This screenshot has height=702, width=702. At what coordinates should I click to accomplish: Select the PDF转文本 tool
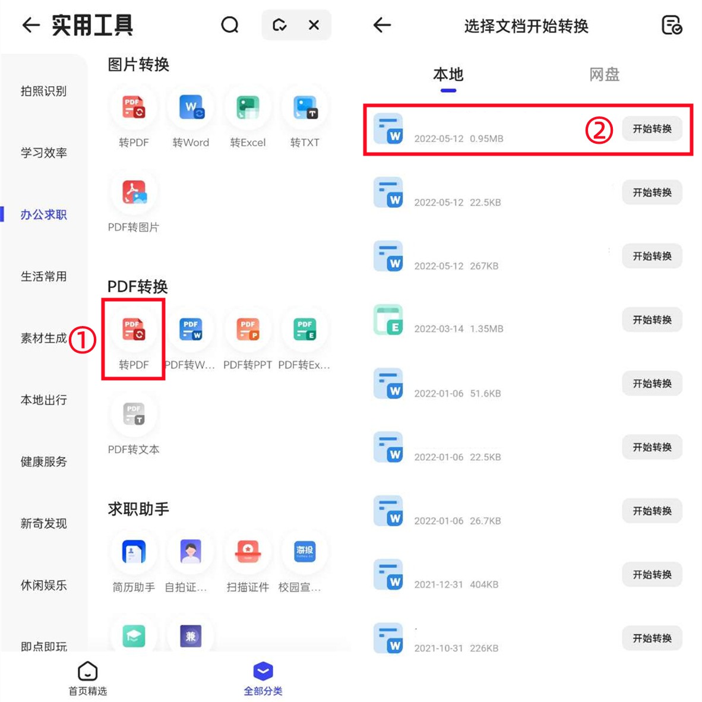[x=134, y=415]
